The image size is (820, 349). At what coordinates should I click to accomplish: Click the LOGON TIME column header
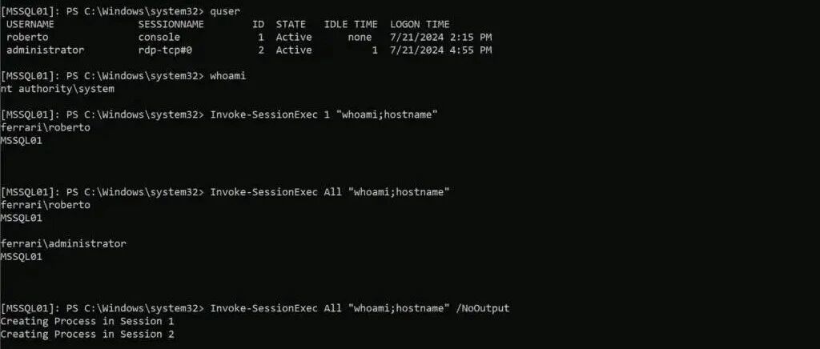coord(420,24)
